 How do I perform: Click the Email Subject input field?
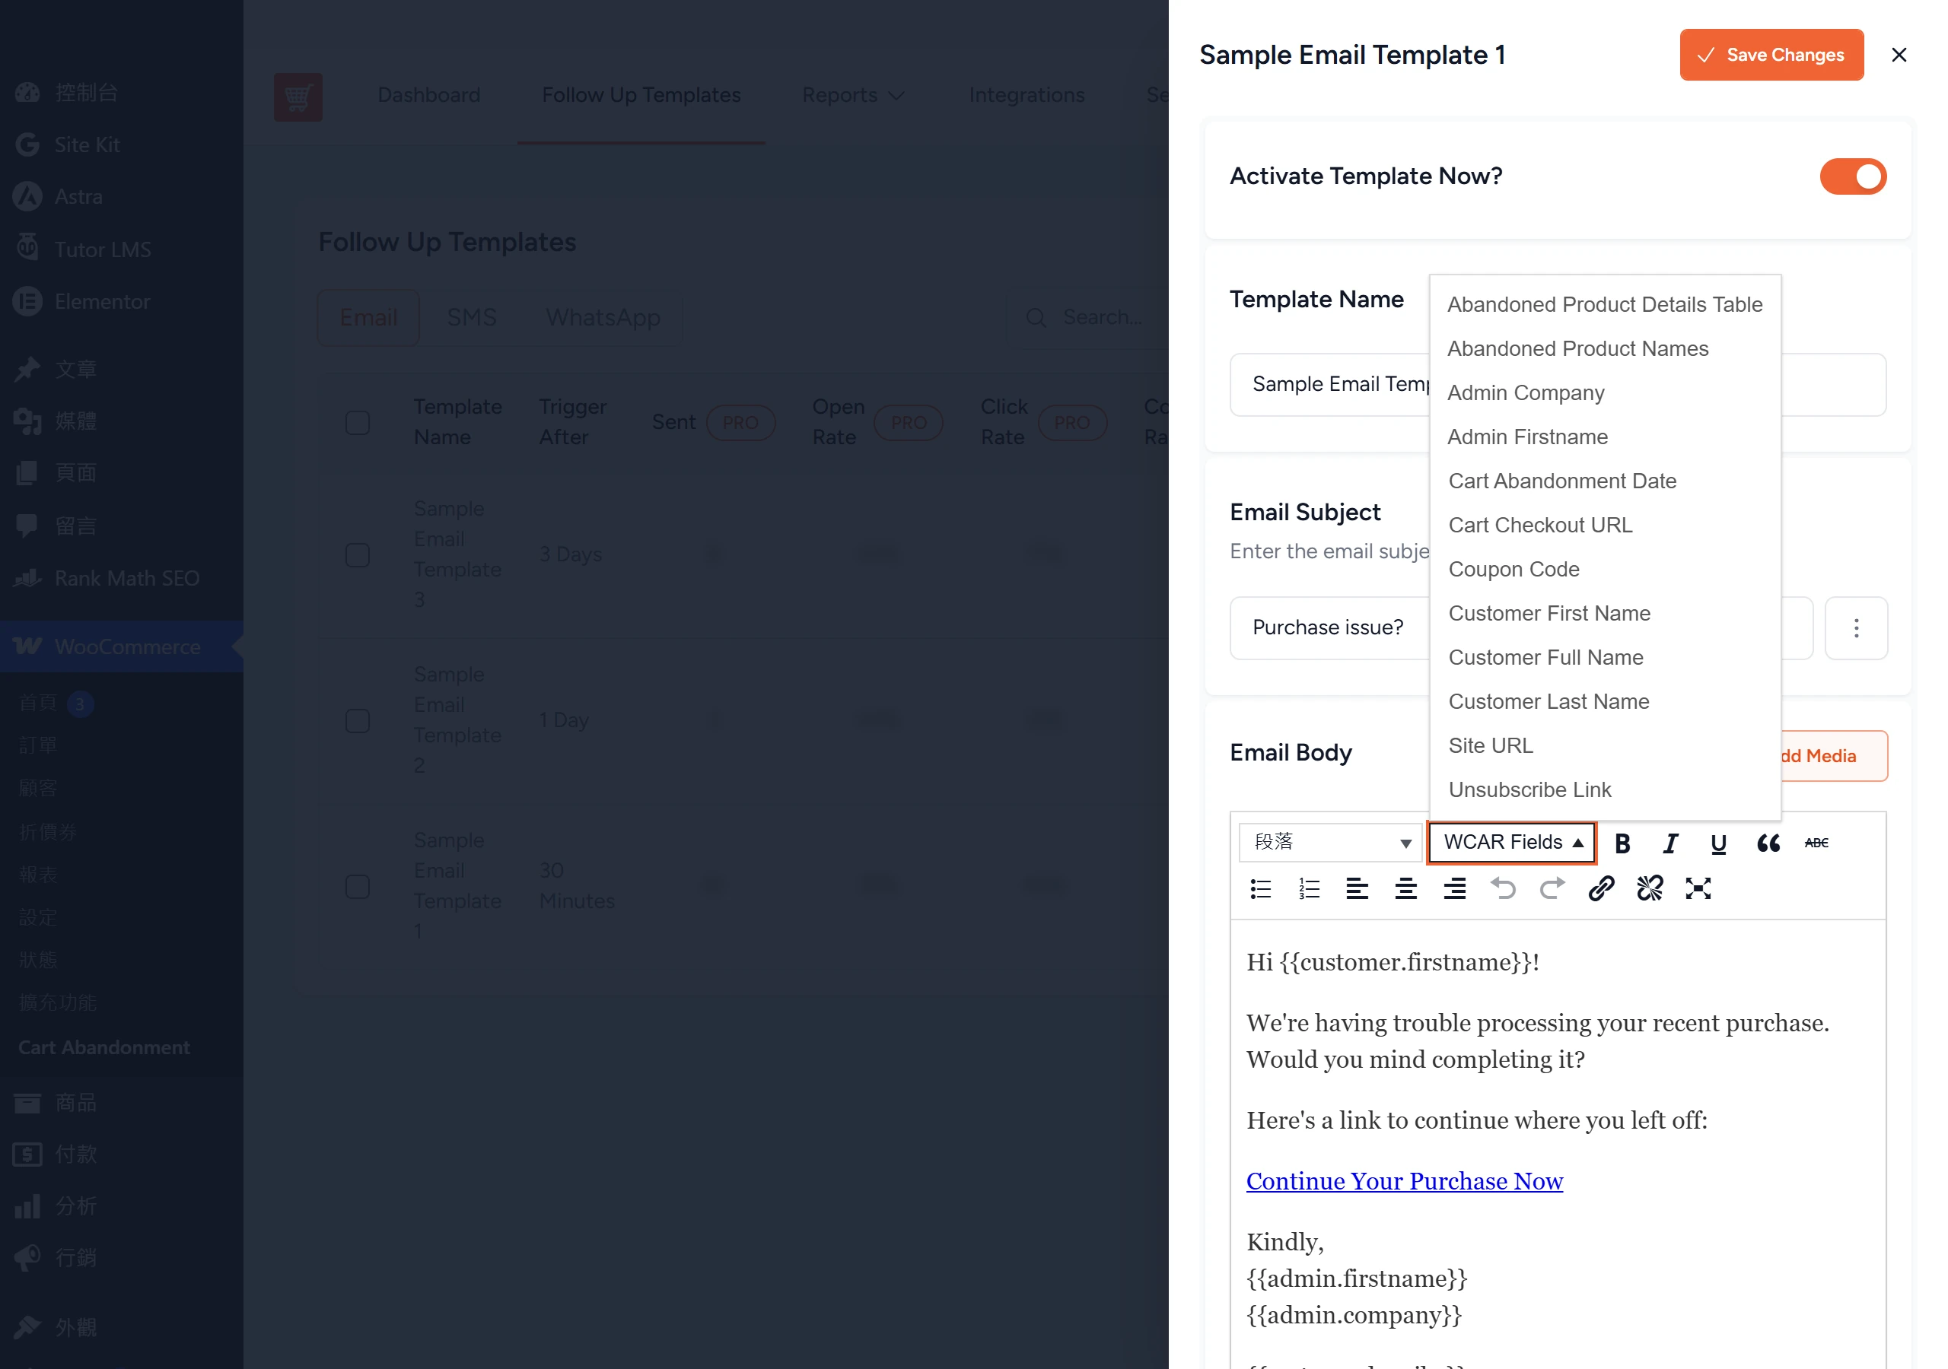[1521, 627]
